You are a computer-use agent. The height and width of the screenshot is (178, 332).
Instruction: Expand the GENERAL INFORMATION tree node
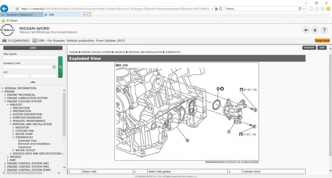click(x=3, y=89)
